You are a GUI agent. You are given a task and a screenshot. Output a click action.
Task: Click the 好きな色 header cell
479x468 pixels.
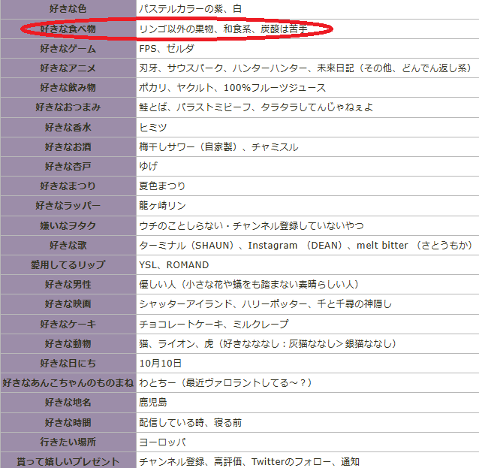click(68, 8)
